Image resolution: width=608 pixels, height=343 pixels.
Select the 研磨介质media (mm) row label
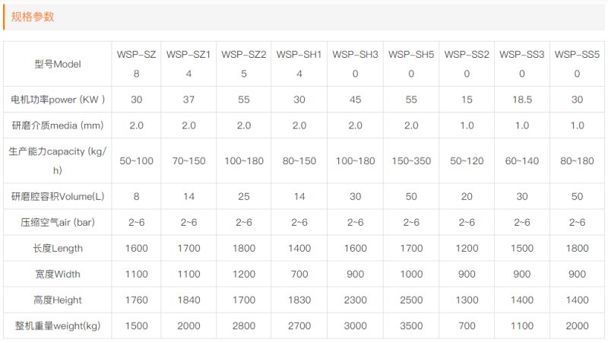point(57,125)
